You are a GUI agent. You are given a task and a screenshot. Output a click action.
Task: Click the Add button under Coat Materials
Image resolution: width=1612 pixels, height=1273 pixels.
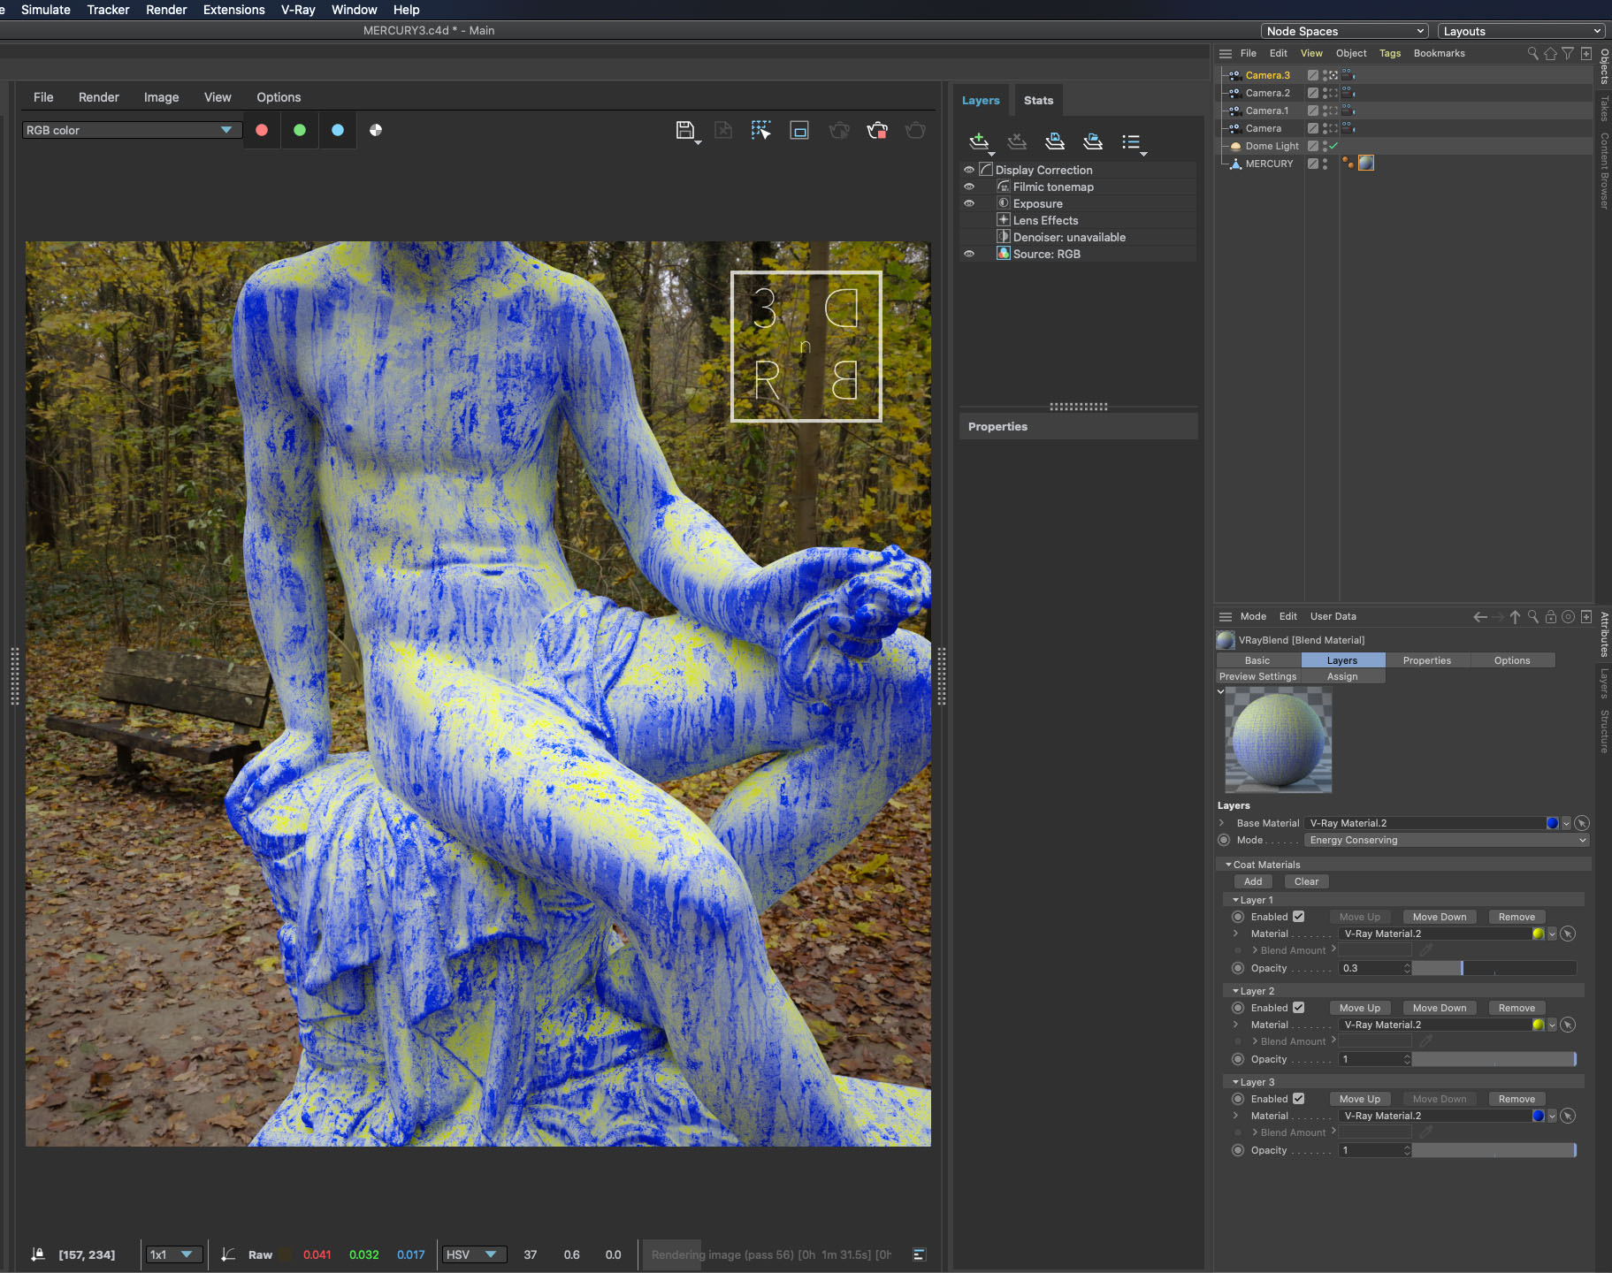coord(1253,881)
